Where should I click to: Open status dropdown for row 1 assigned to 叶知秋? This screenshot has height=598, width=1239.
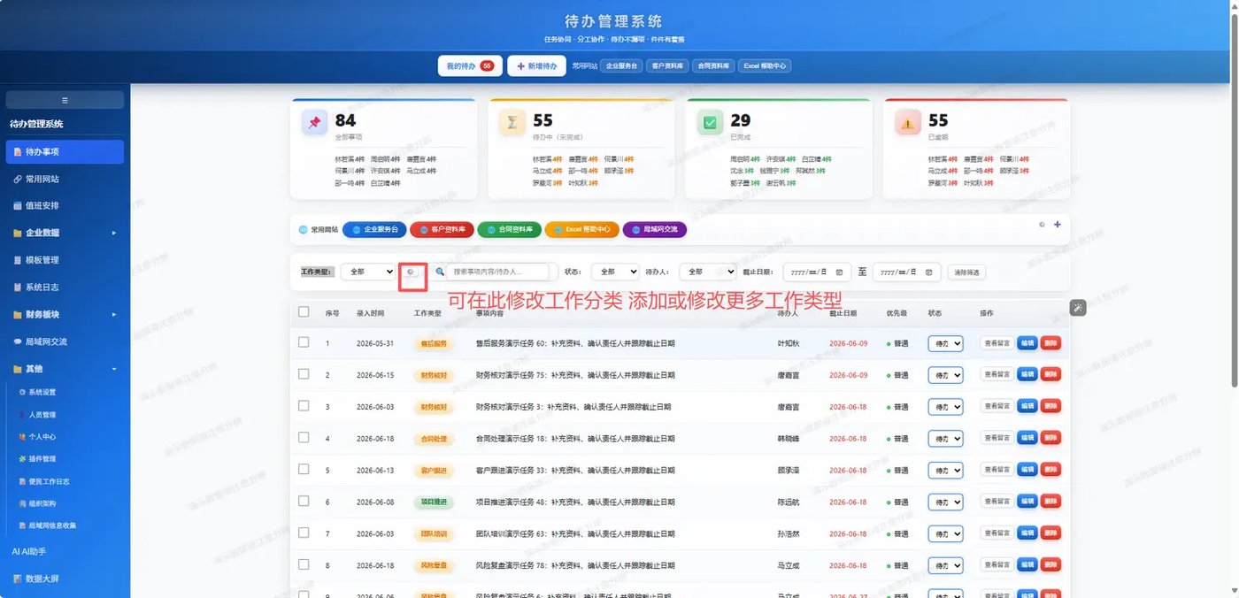945,343
